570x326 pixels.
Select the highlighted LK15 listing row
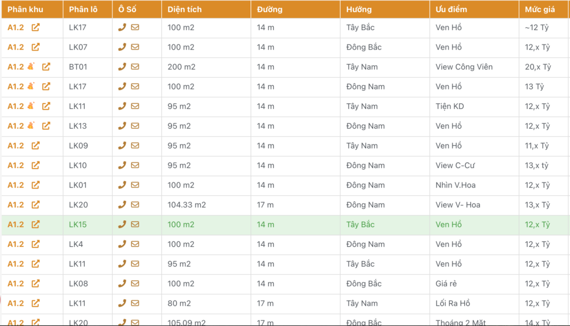285,224
